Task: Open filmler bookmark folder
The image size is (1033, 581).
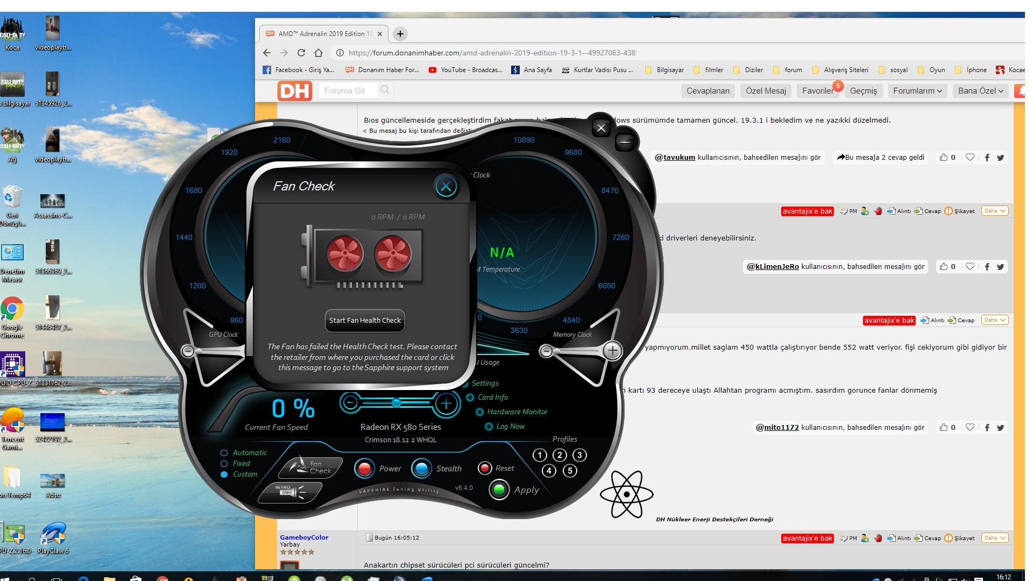Action: [708, 70]
